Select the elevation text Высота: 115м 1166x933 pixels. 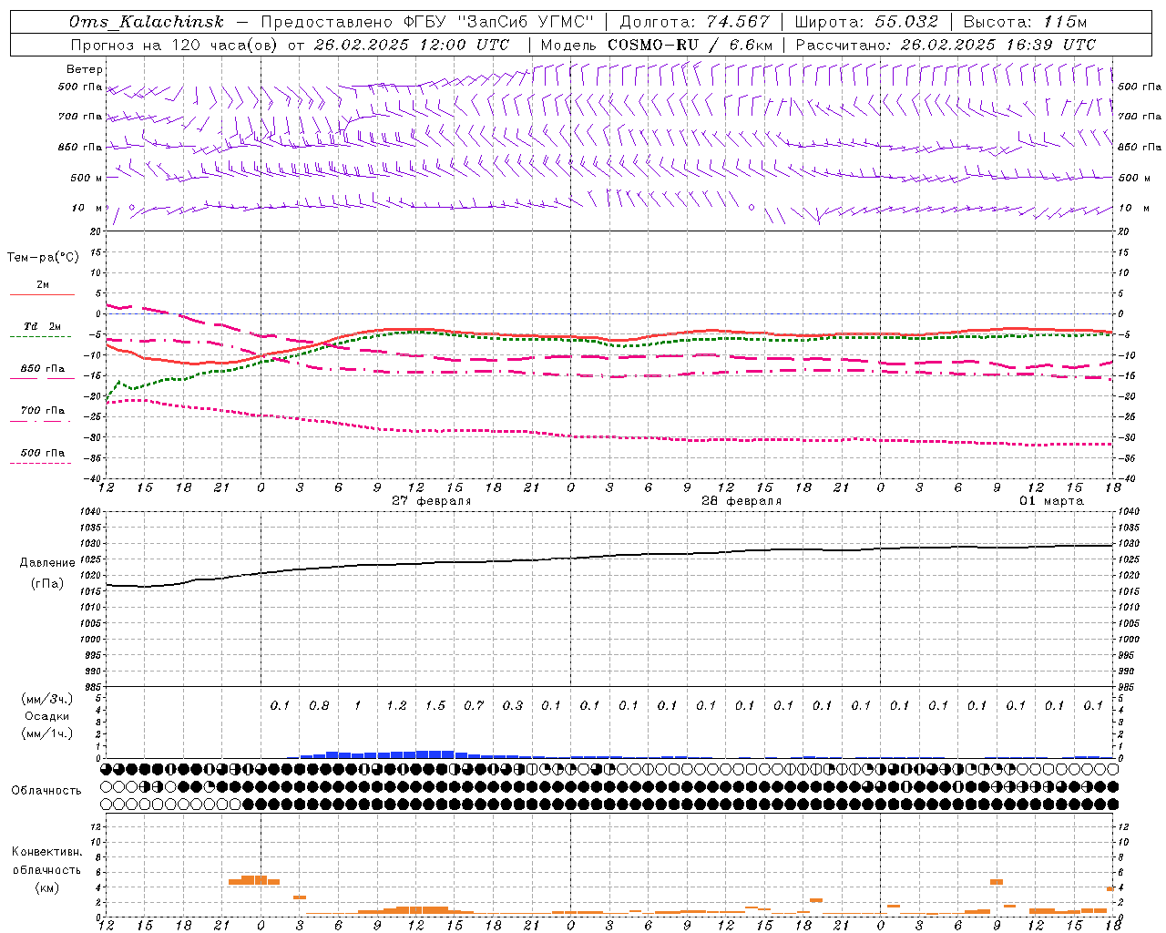click(x=1025, y=22)
